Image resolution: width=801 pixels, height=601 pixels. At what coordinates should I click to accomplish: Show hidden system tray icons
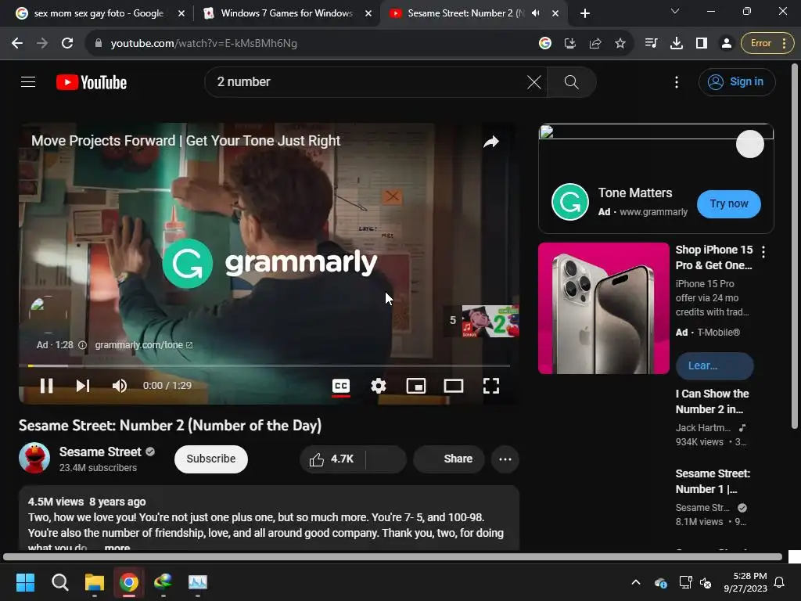[x=635, y=582]
